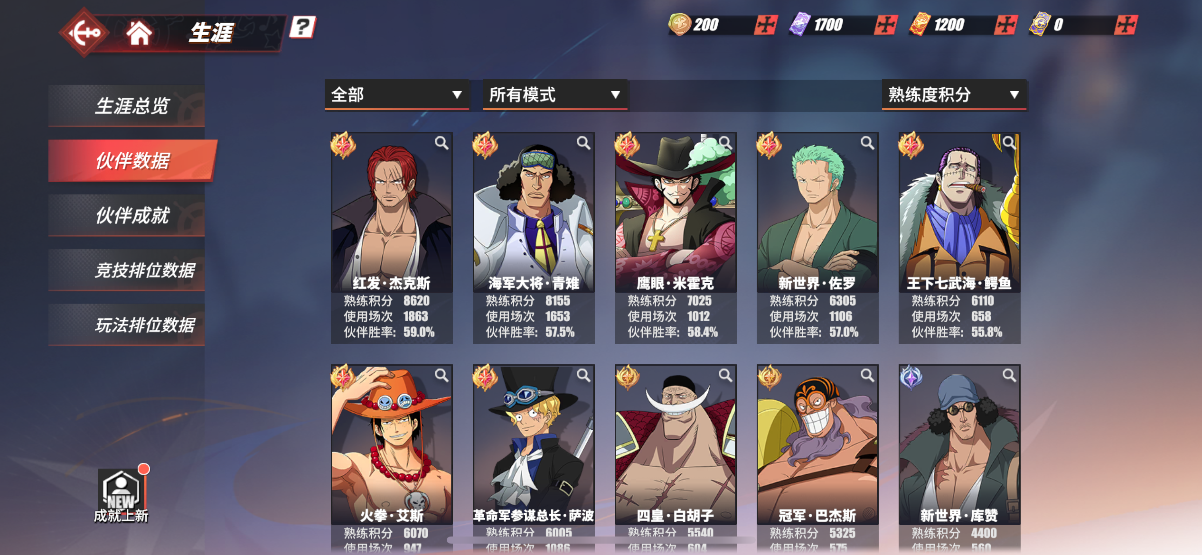Open 玩法排位数据 tab
Image resolution: width=1202 pixels, height=555 pixels.
tap(127, 325)
